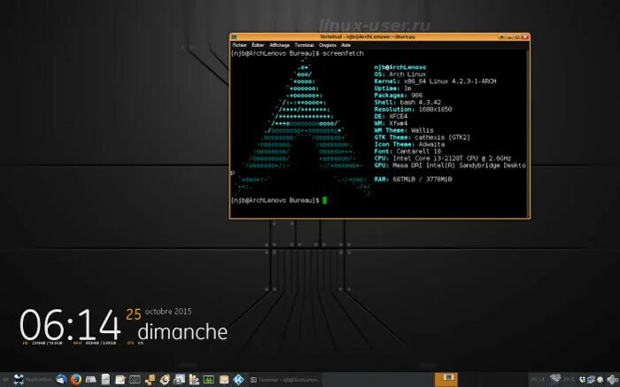Open the Onglets menu in Terminal
620x387 pixels.
[328, 45]
